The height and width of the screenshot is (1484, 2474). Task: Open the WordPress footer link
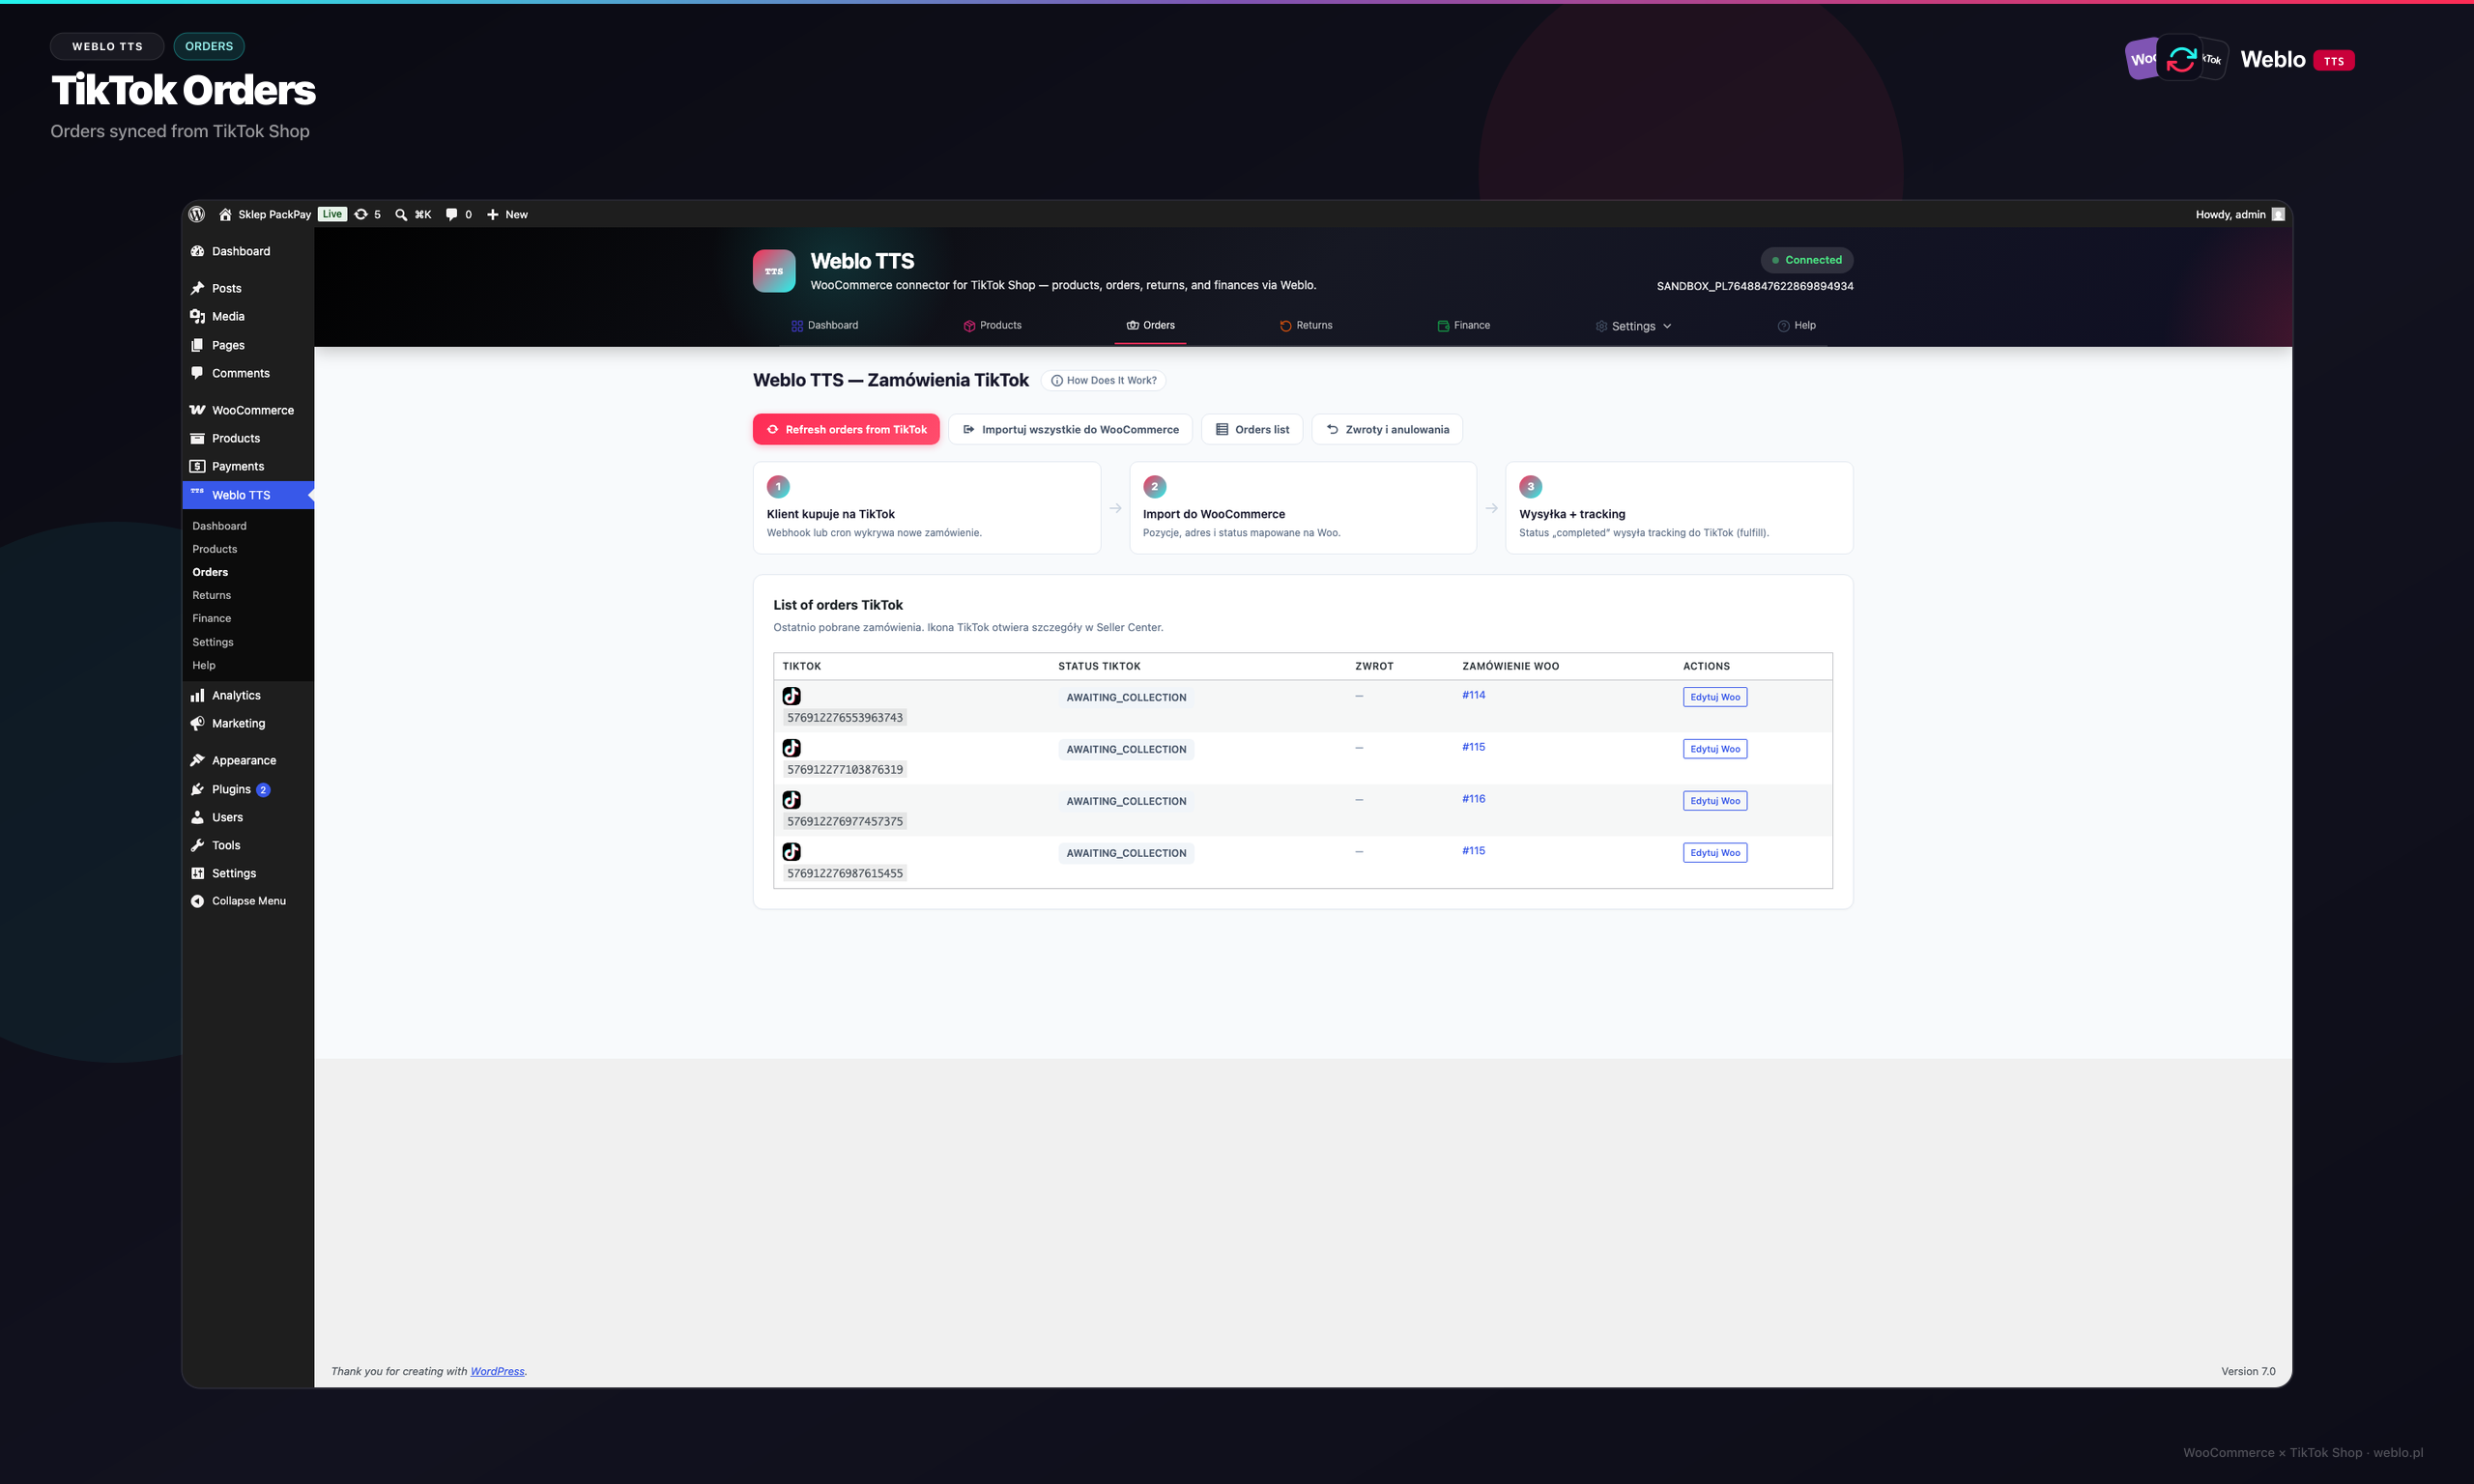click(497, 1371)
